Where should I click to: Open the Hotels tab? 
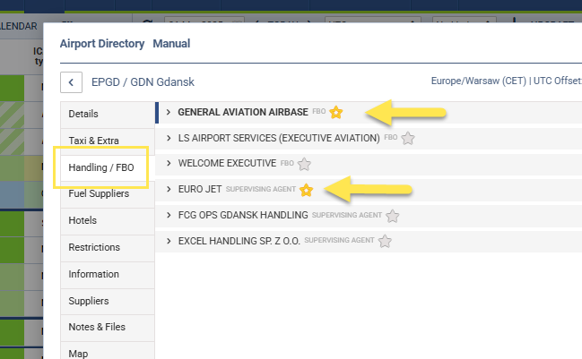click(x=108, y=220)
